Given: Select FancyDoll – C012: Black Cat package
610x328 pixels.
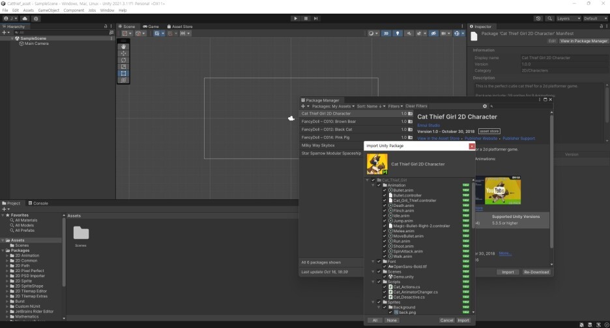Looking at the screenshot, I should coord(356,130).
